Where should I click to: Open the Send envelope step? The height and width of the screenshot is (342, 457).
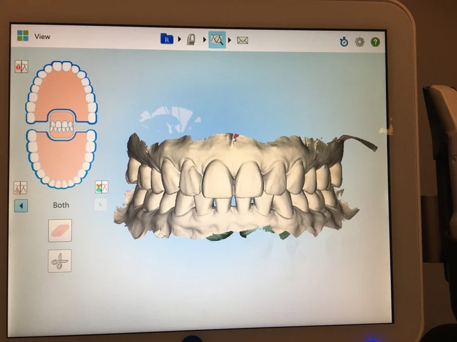pyautogui.click(x=242, y=40)
